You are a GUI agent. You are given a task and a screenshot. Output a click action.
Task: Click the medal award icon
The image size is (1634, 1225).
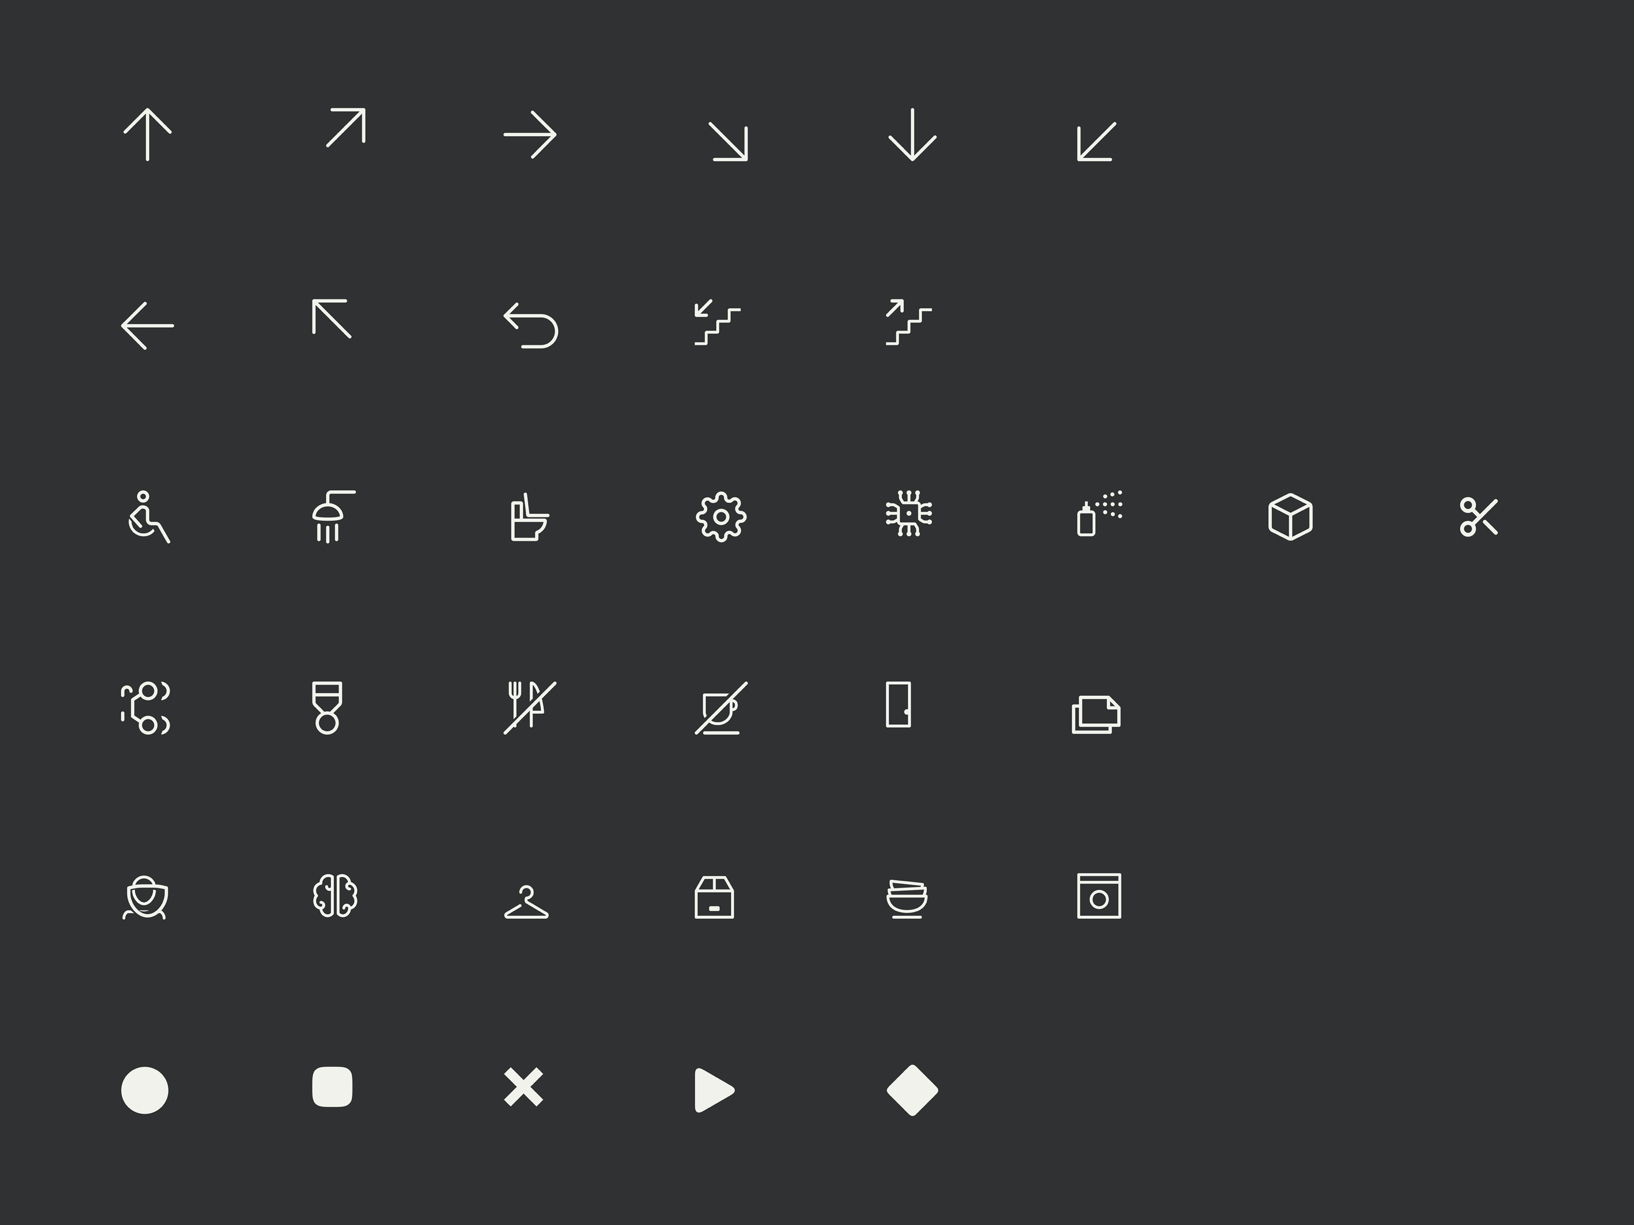tap(327, 707)
